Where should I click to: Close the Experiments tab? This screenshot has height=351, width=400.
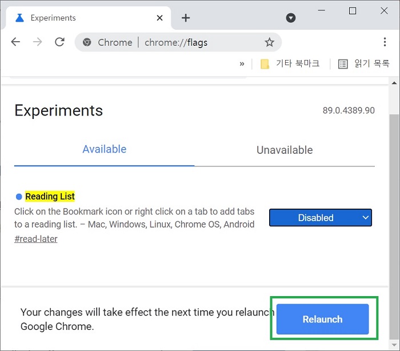tap(159, 18)
